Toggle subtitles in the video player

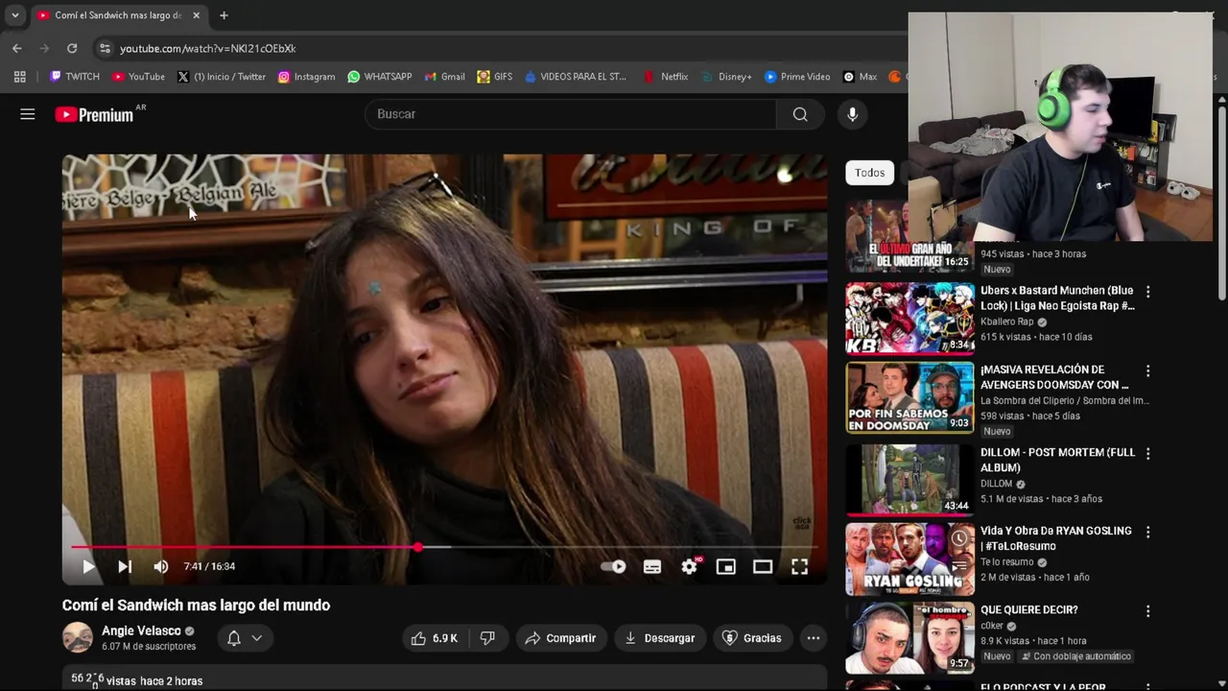[652, 566]
